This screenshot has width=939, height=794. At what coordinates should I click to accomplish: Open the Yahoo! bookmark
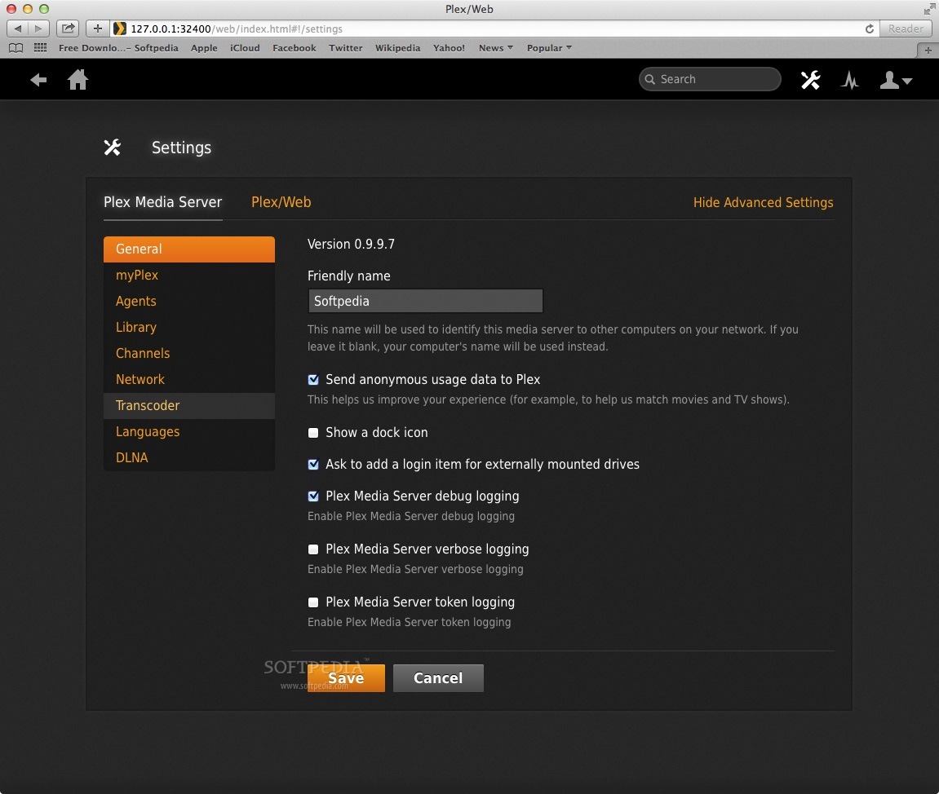pyautogui.click(x=450, y=48)
